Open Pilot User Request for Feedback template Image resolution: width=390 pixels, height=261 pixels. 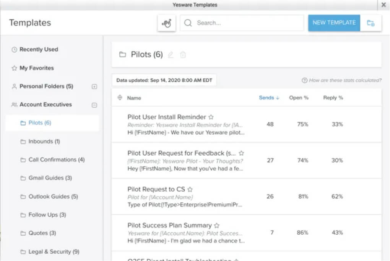tap(182, 153)
